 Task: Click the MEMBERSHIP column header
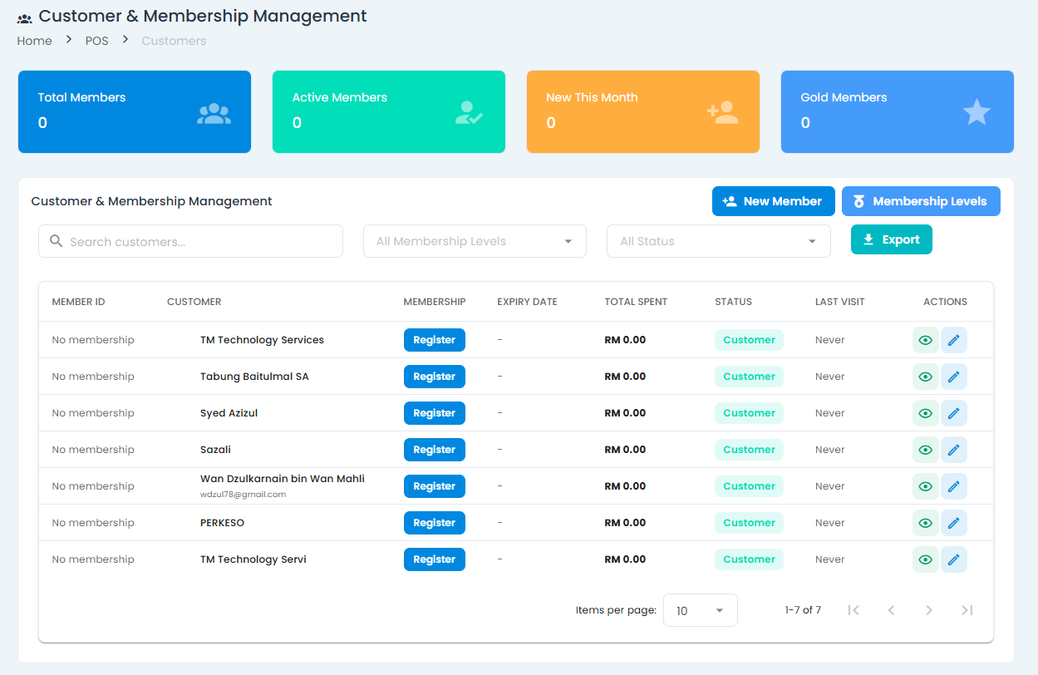435,302
